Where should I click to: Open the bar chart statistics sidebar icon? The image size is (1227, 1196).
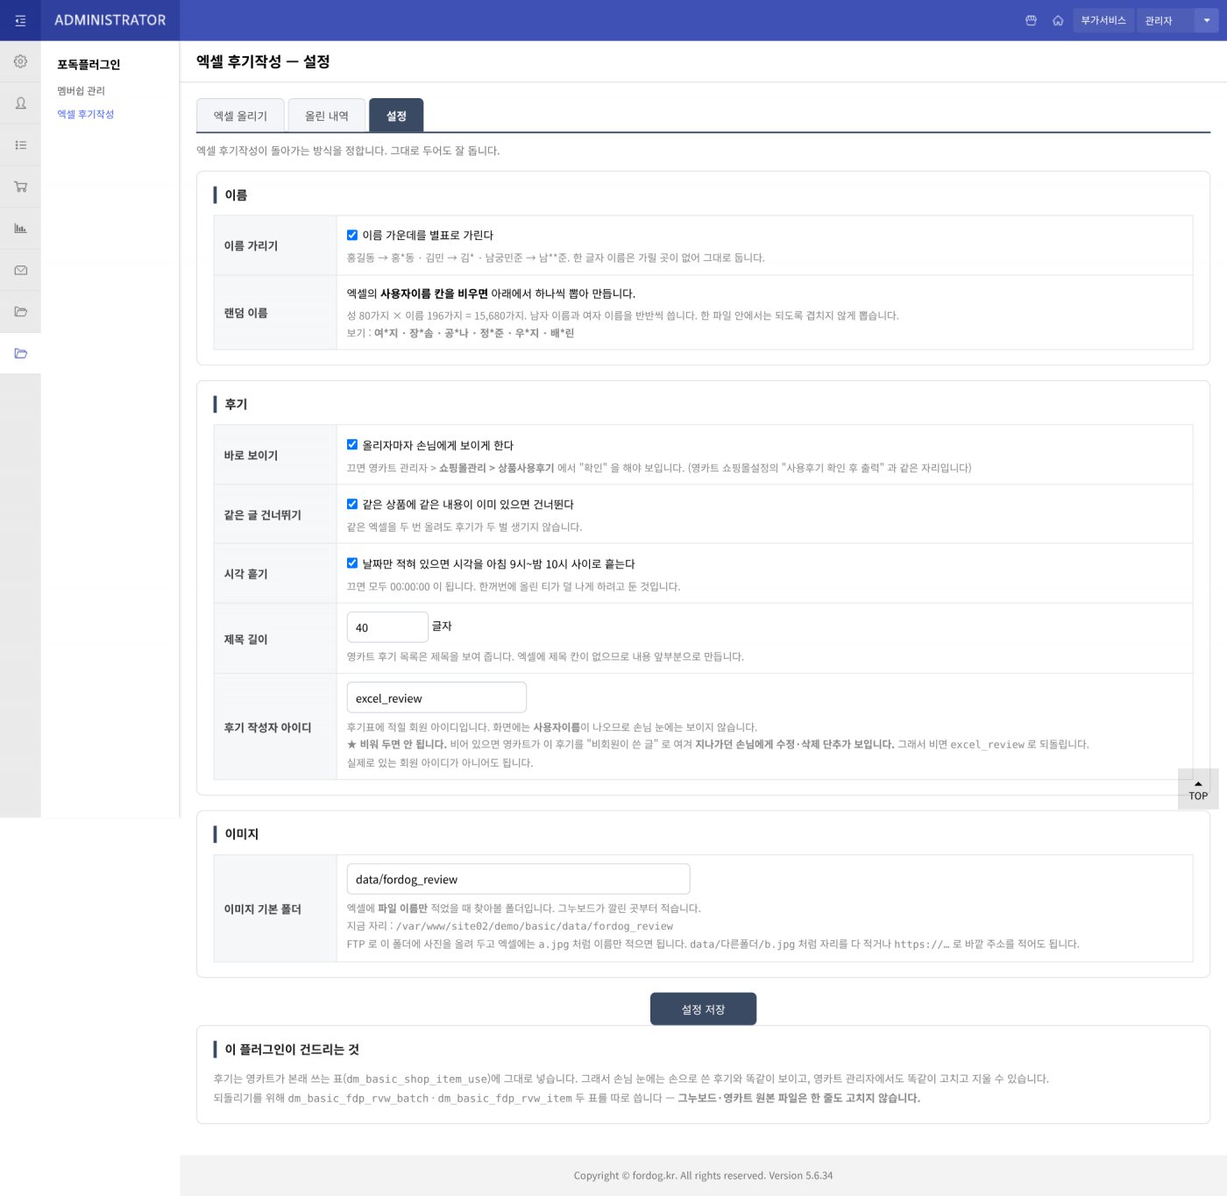20,228
